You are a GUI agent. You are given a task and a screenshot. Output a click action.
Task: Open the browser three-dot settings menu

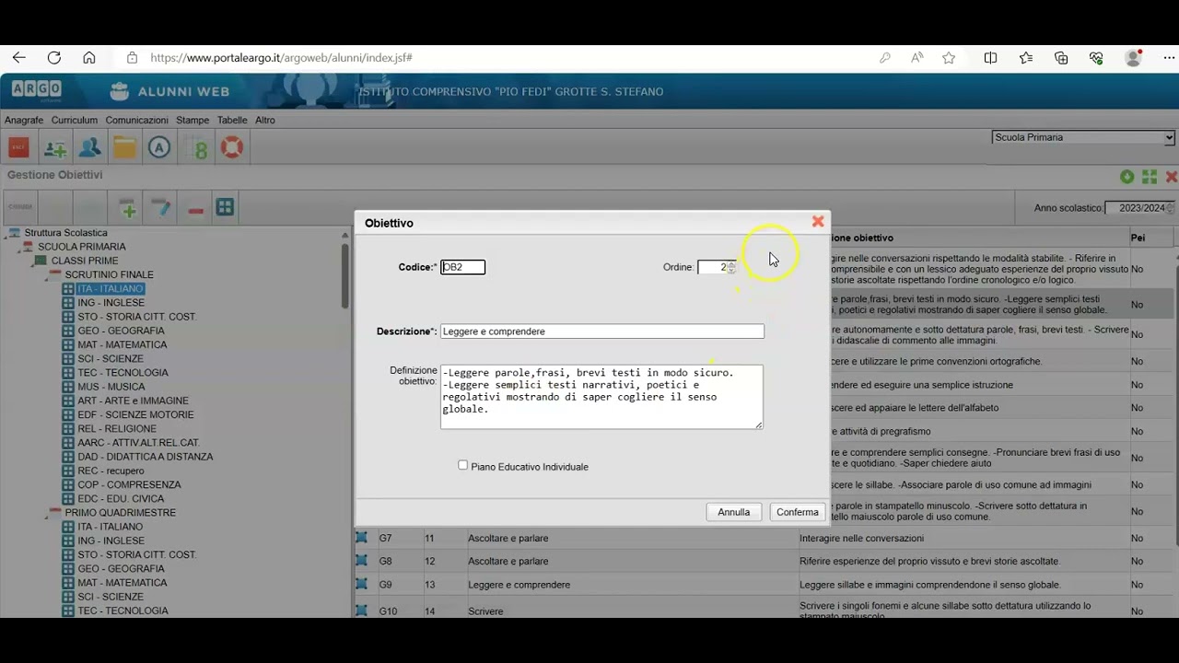click(x=1169, y=58)
